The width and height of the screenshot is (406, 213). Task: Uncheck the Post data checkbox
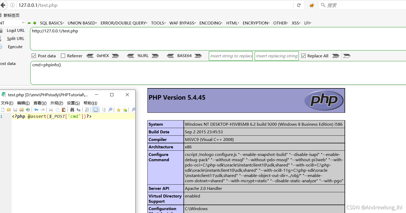click(34, 56)
